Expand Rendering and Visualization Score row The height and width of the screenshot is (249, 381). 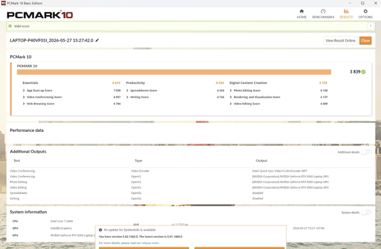coord(231,97)
